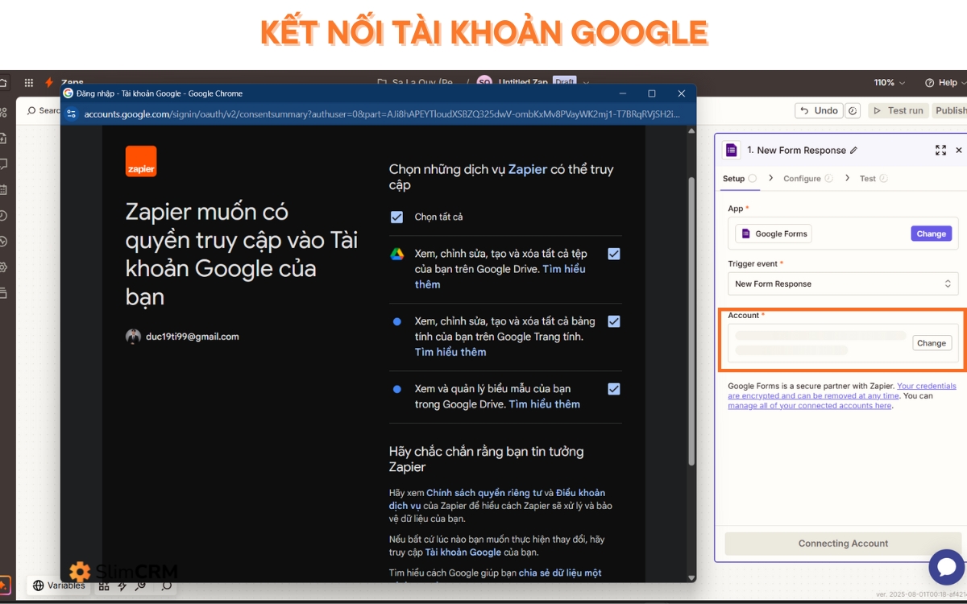The image size is (967, 604).
Task: Click the Connecting Account button
Action: pyautogui.click(x=843, y=544)
